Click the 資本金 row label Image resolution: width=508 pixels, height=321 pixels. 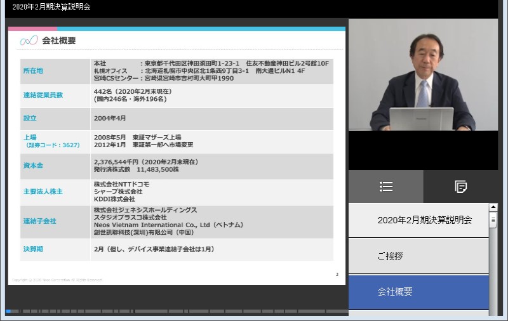click(x=33, y=166)
